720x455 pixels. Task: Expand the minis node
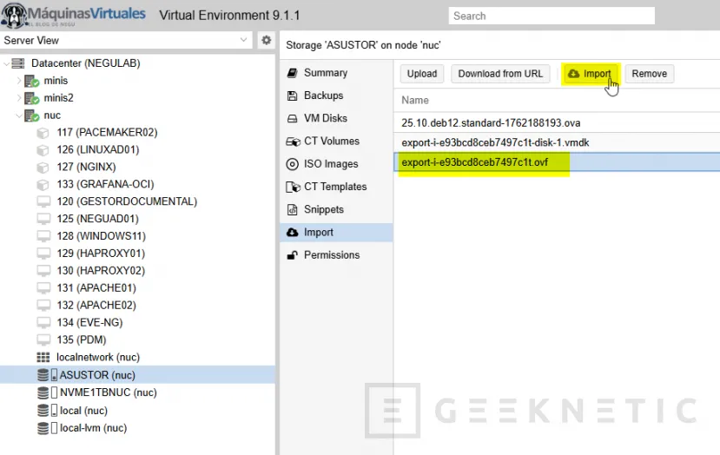(x=19, y=81)
